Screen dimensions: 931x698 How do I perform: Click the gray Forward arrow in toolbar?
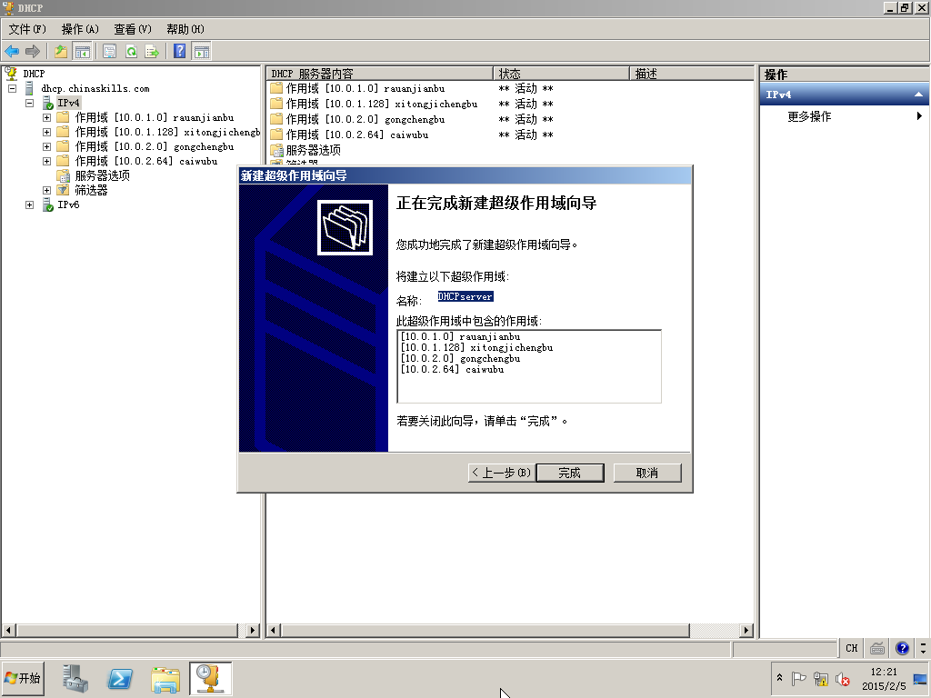33,52
